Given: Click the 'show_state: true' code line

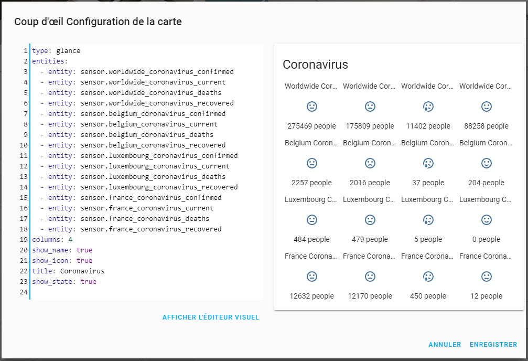Looking at the screenshot, I should click(x=64, y=282).
